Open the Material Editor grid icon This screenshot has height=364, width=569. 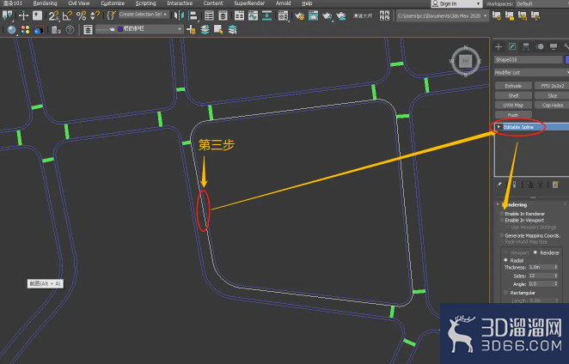click(283, 15)
